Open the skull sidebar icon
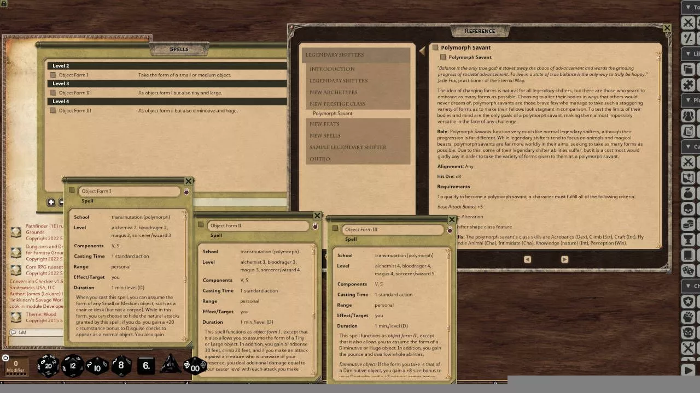The width and height of the screenshot is (700, 393). pos(689,209)
